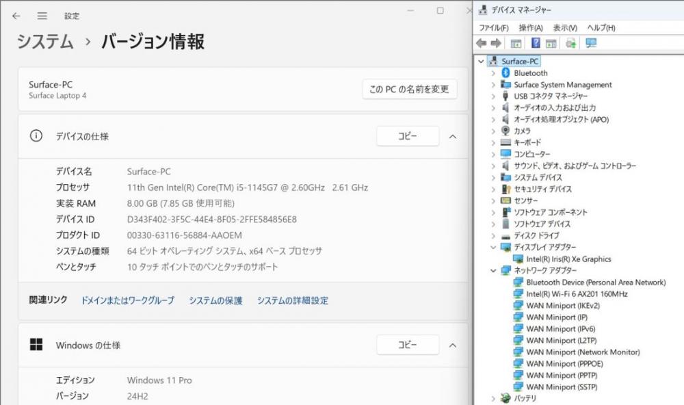684x405 pixels.
Task: Open the 表示(V) menu in Device Manager
Action: 566,28
